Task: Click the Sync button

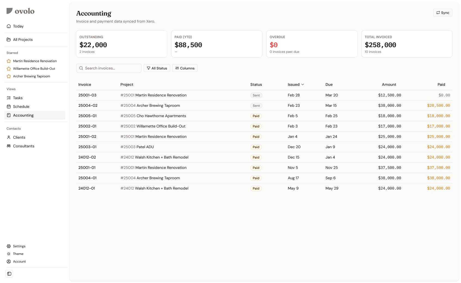Action: (x=442, y=13)
